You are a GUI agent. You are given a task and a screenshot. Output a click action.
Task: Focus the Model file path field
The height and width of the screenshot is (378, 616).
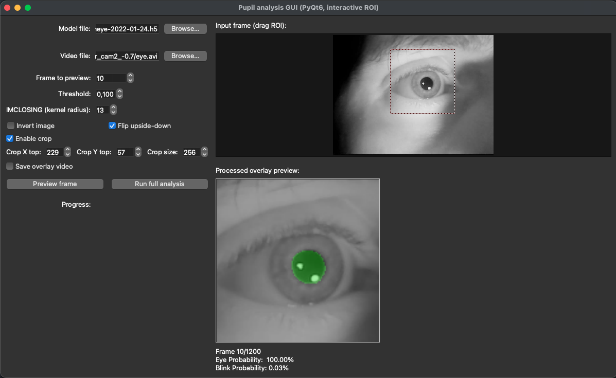pos(127,29)
